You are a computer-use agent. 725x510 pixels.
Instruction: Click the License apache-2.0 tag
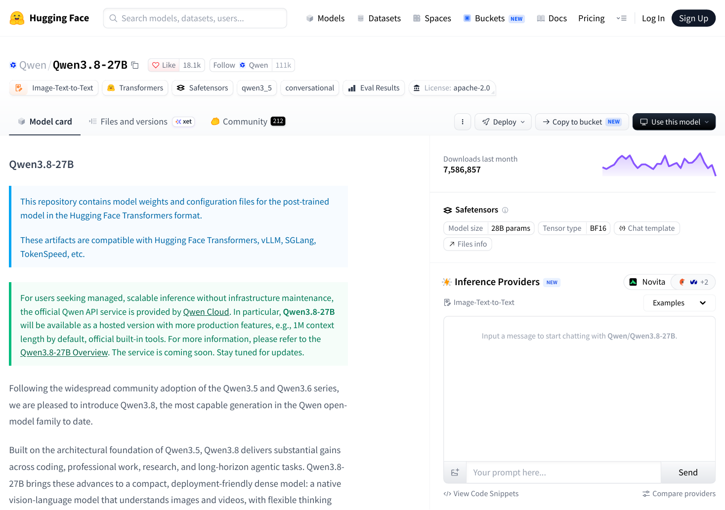point(452,88)
